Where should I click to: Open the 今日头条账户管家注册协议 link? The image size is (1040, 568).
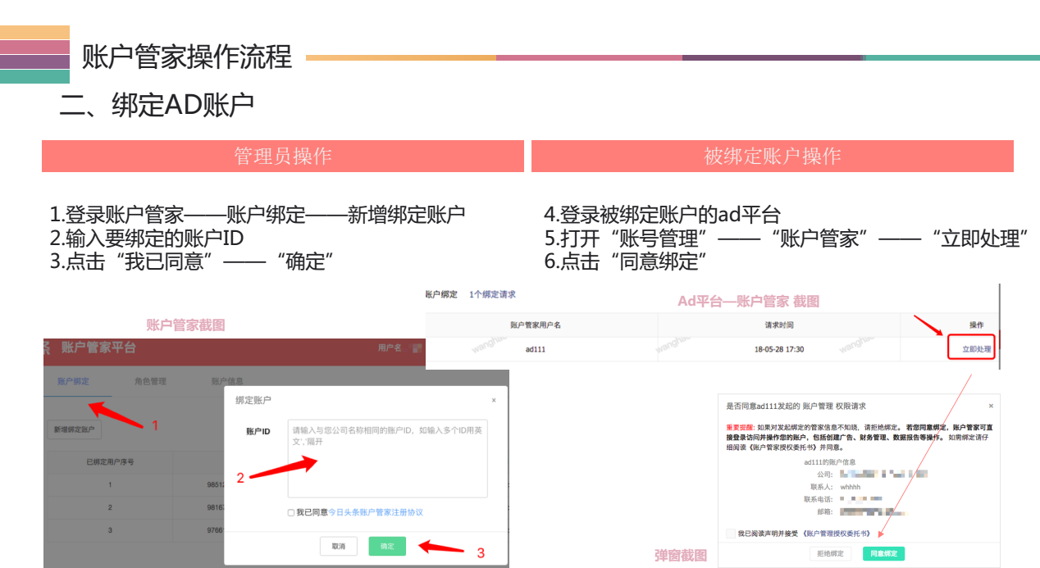[377, 511]
